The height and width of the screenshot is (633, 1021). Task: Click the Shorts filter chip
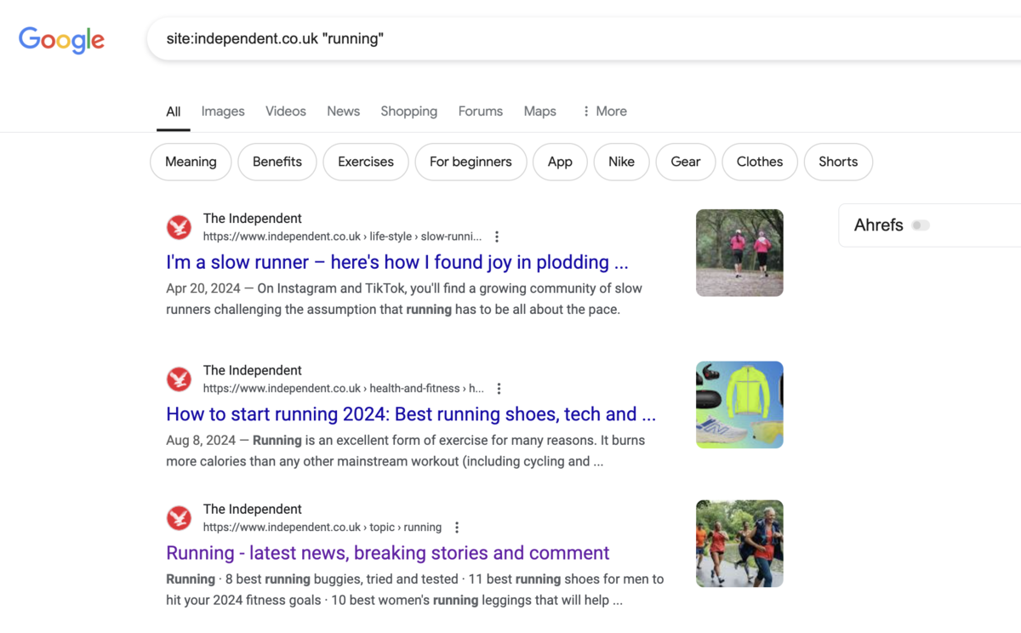837,162
